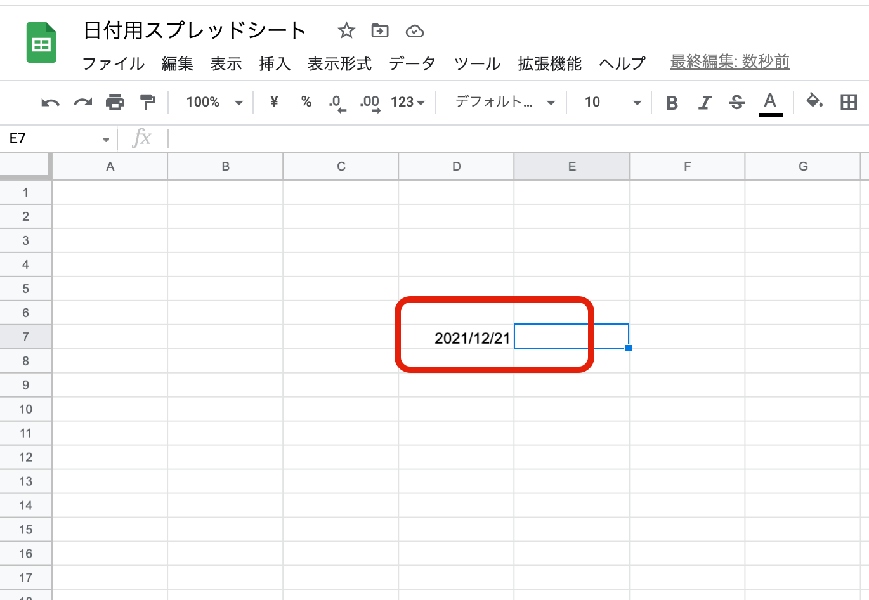
Task: Format cell as percent
Action: point(306,101)
